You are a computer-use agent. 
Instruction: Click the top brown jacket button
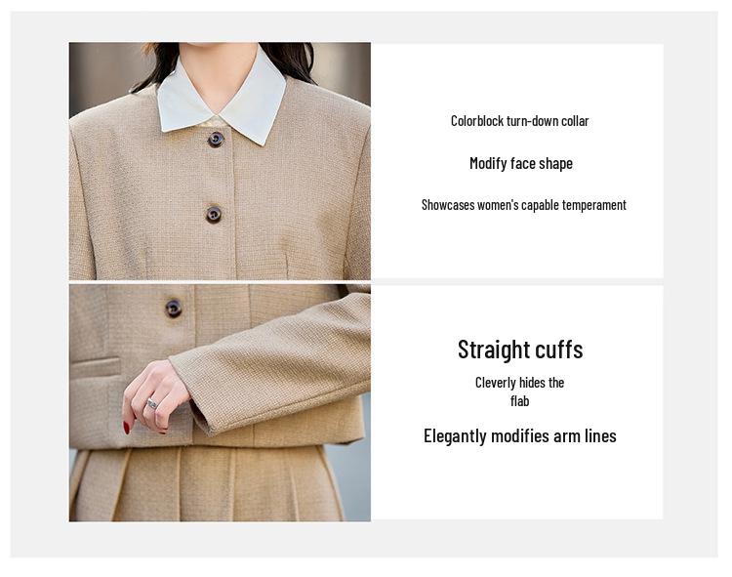216,139
